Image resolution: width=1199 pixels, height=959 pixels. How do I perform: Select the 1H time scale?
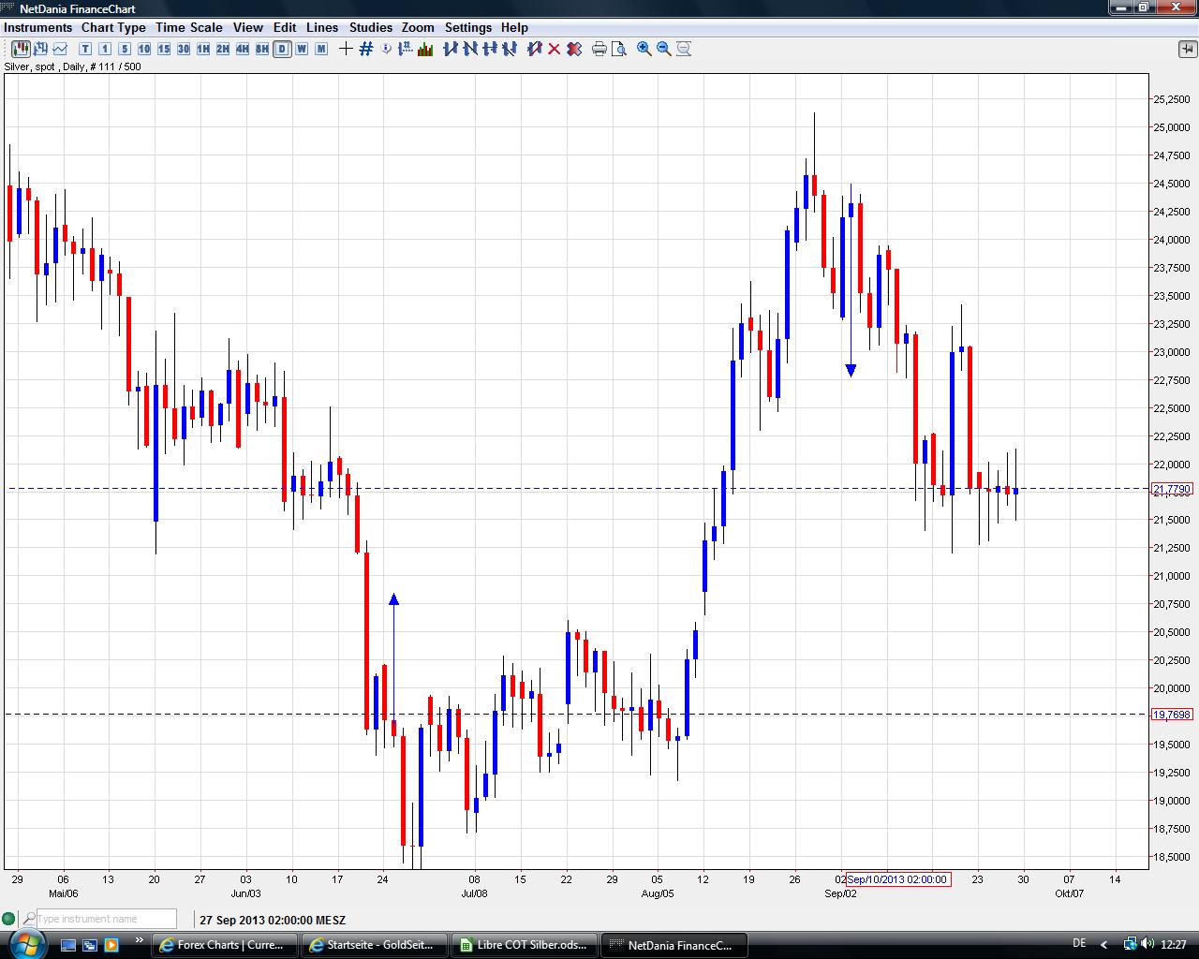pos(203,49)
